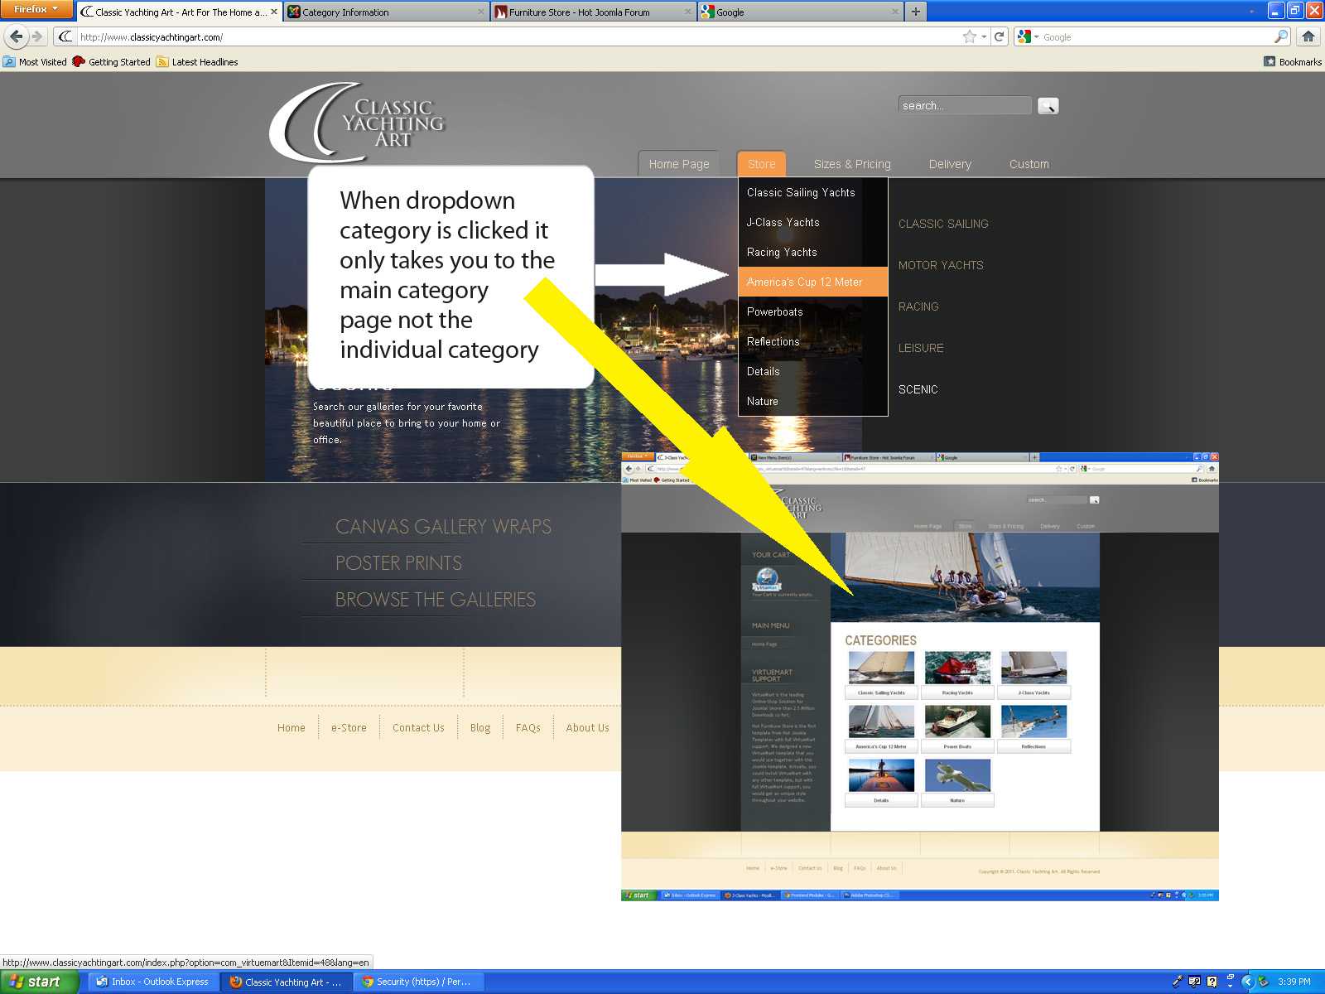
Task: Click the Sizes & Pricing nav link
Action: [852, 164]
